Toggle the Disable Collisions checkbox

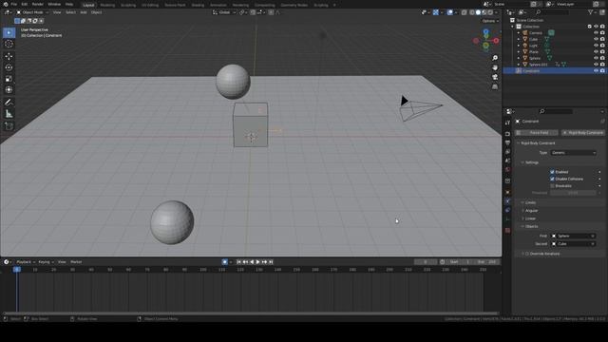tap(552, 179)
